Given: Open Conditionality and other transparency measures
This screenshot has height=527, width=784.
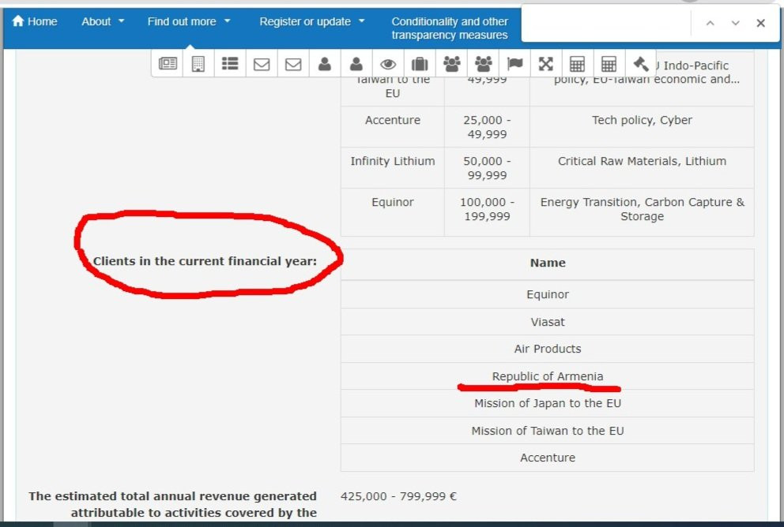Looking at the screenshot, I should click(x=450, y=28).
